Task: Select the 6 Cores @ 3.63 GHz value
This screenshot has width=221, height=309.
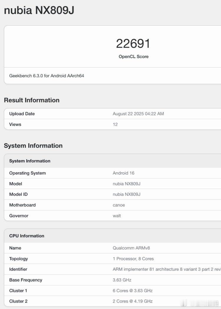Action: [132, 291]
